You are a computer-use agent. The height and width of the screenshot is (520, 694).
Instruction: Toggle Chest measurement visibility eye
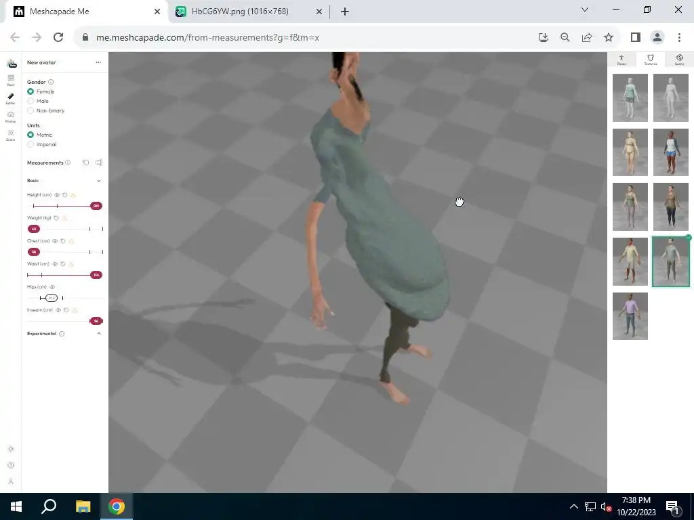[55, 241]
